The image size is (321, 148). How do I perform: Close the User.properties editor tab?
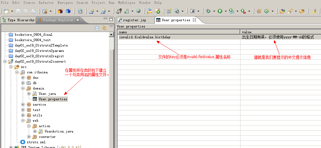pos(194,20)
